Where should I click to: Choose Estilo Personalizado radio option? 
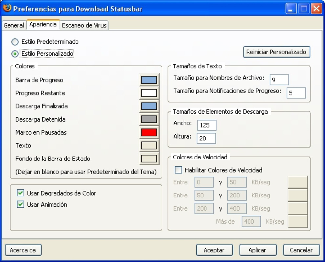point(42,54)
